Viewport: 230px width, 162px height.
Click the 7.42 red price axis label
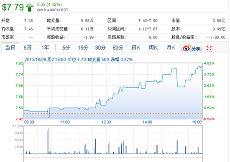coord(19,119)
